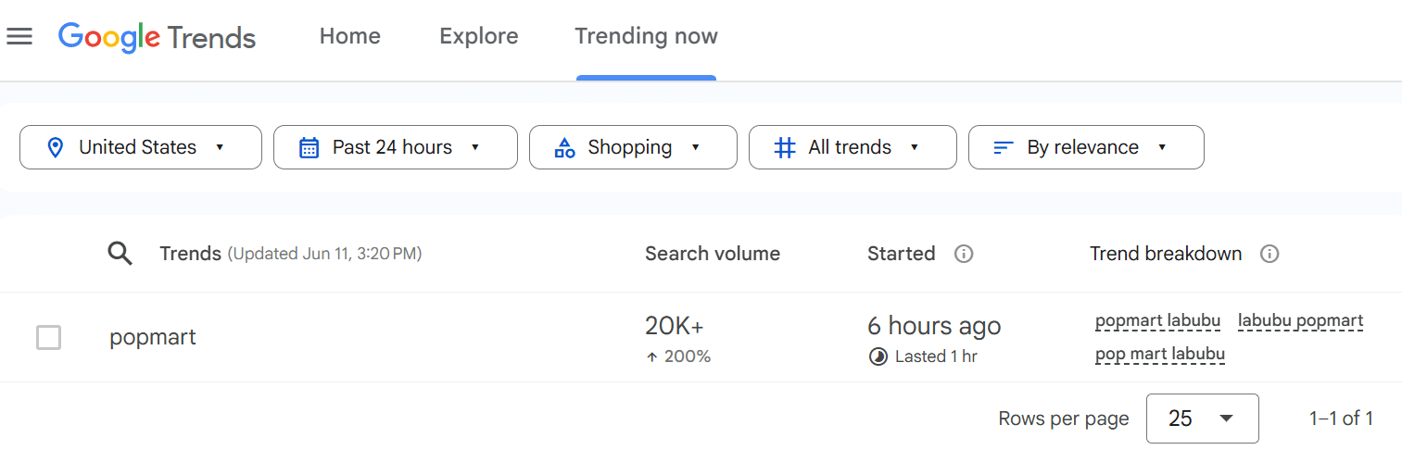Click the sort lines icon in the By relevance filter

coord(1004,147)
